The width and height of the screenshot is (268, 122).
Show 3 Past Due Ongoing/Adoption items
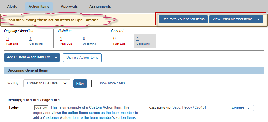(x=12, y=41)
